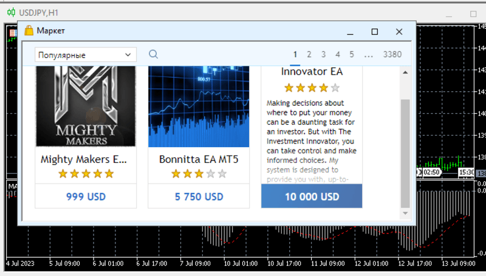Click the 02:50 time label on chart

pos(431,172)
